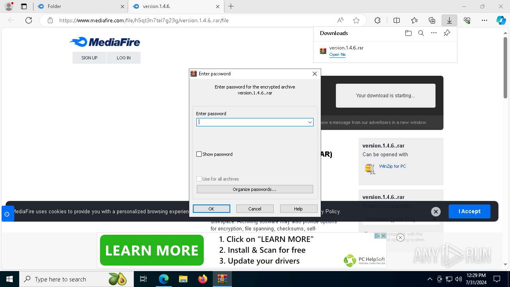510x287 pixels.
Task: Click the volume icon in system tray
Action: 458,279
